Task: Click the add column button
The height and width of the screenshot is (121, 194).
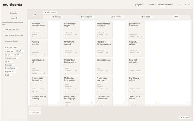Action: point(50,12)
